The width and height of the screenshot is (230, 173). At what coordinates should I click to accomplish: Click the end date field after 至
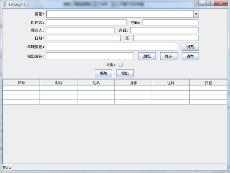(166, 38)
